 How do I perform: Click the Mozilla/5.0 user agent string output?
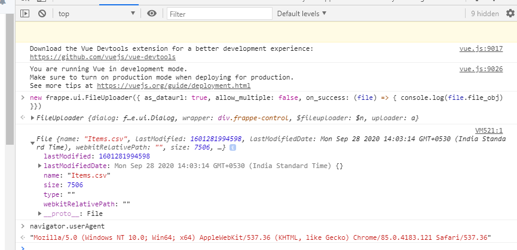point(260,237)
